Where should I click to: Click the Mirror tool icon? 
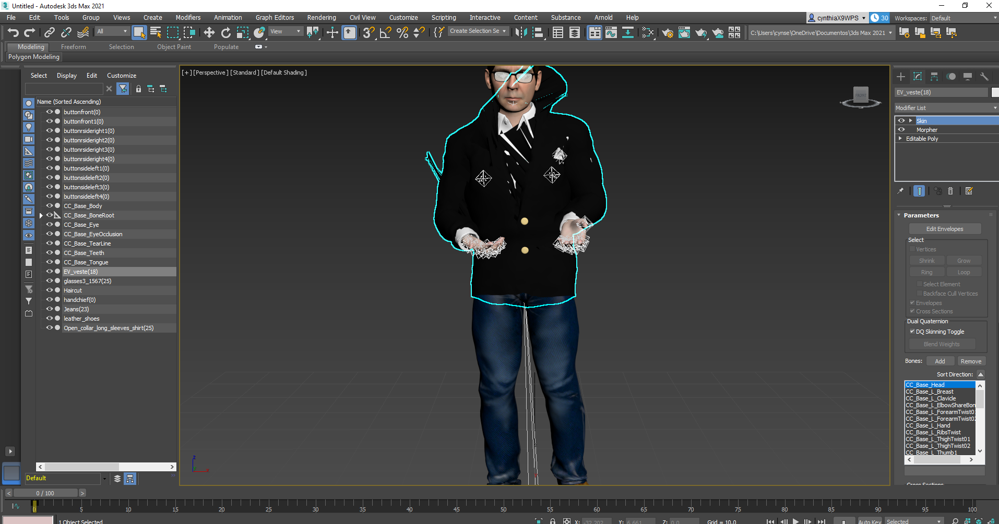[x=521, y=33]
